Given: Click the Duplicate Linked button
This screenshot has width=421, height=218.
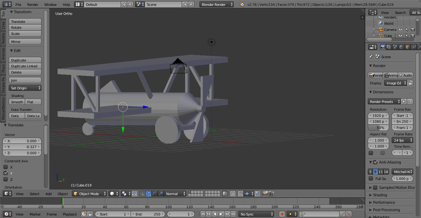Looking at the screenshot, I should pyautogui.click(x=25, y=66).
